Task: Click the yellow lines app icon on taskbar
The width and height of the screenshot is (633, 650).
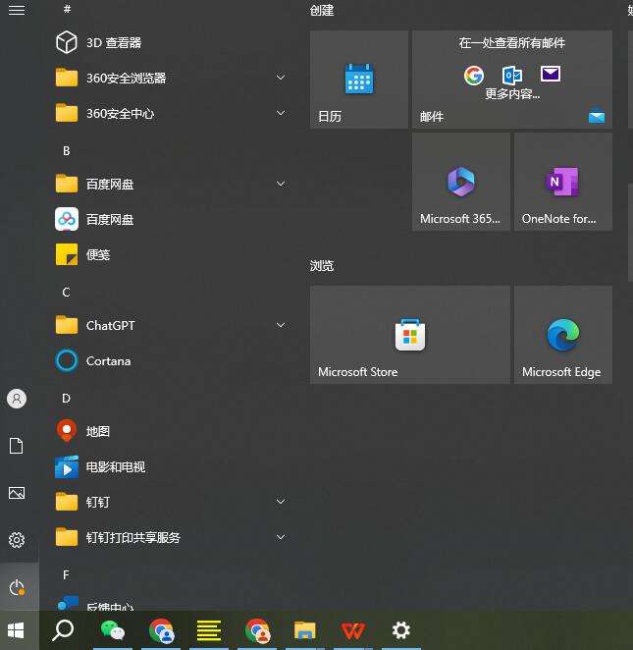Action: [209, 630]
